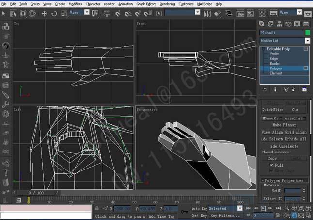Image resolution: width=313 pixels, height=220 pixels.
Task: Open the Rendering menu
Action: (167, 4)
